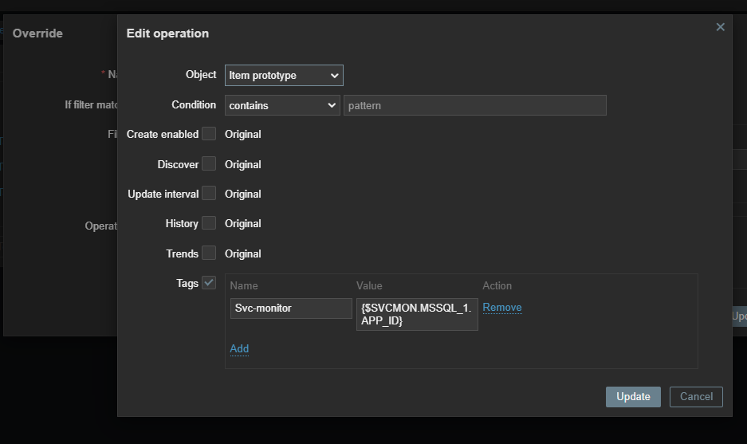
Task: Tick the Create enabled checkbox
Action: 209,134
